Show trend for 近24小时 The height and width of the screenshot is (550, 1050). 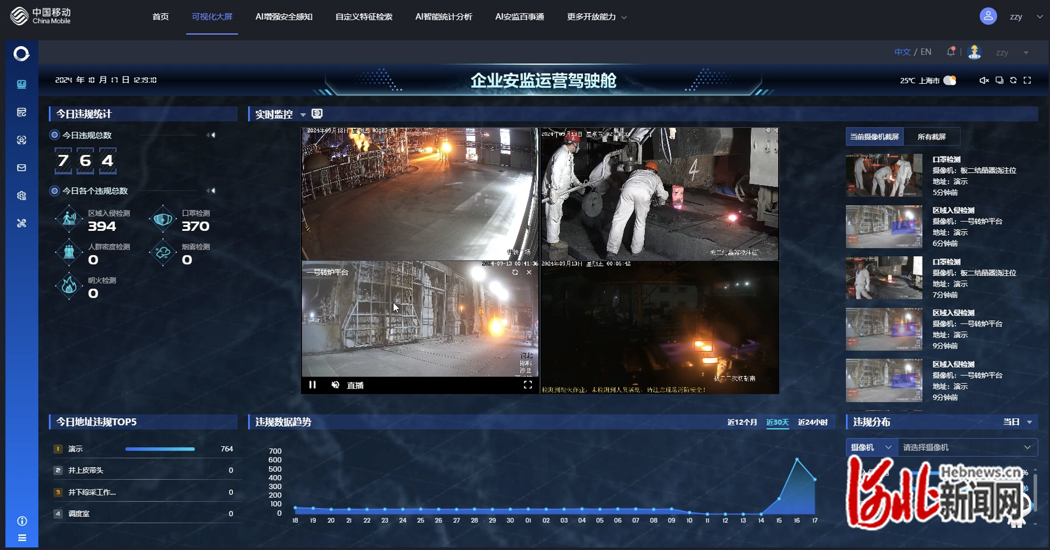coord(812,422)
